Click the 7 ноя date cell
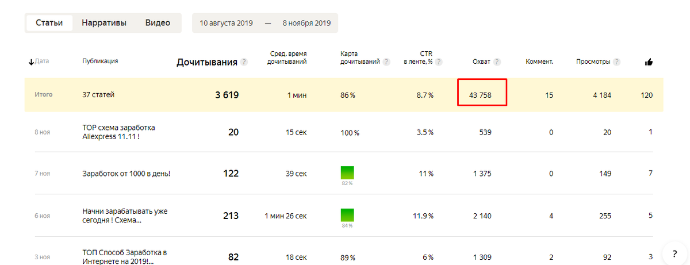The height and width of the screenshot is (265, 690). click(x=43, y=174)
